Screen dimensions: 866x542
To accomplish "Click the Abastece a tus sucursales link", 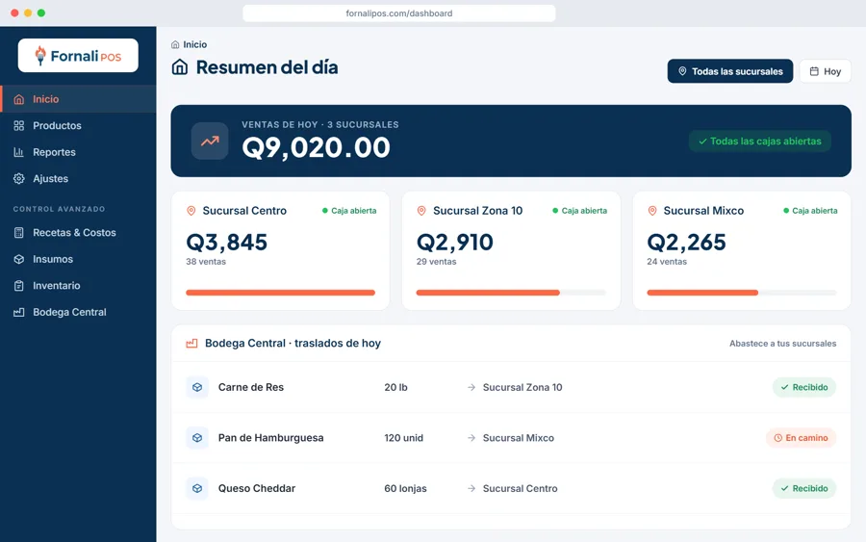I will pos(782,344).
